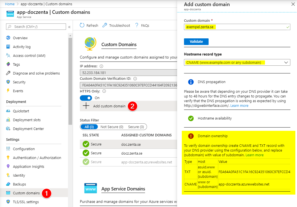Open TLS/SSL settings menu item
The width and height of the screenshot is (297, 207).
(26, 202)
